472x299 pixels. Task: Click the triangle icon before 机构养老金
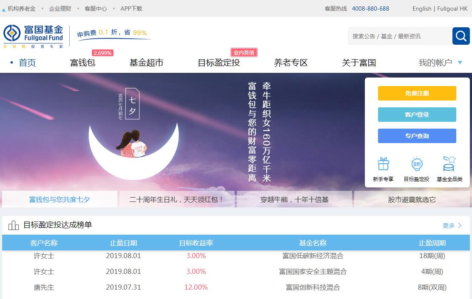3,10
